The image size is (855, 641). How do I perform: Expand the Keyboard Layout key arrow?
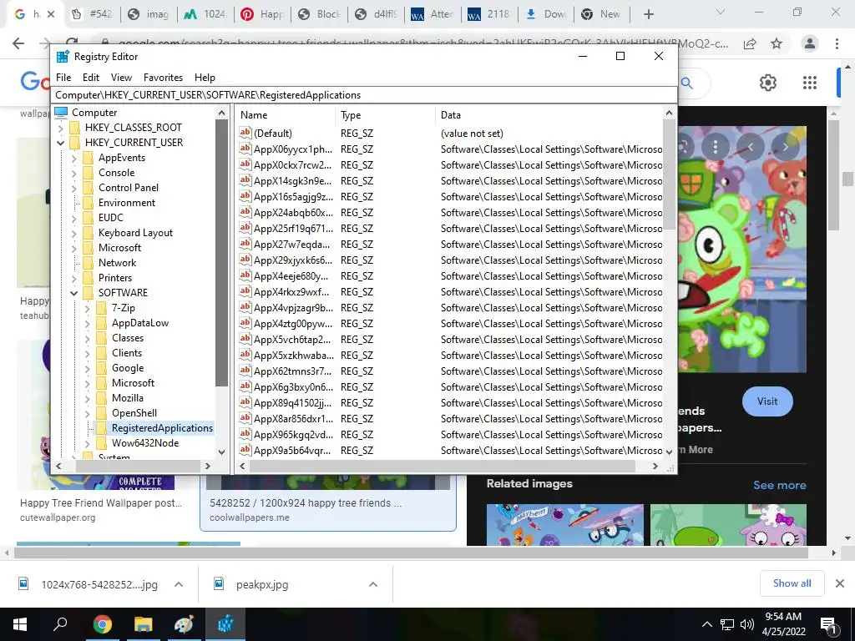73,234
